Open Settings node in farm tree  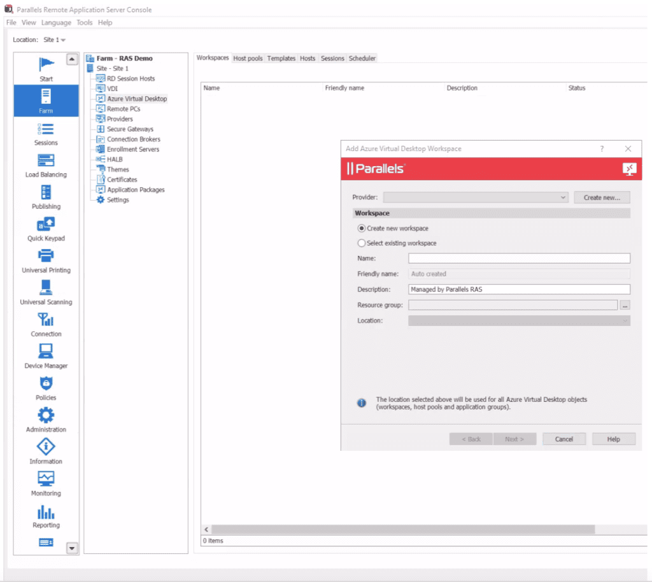coord(118,200)
